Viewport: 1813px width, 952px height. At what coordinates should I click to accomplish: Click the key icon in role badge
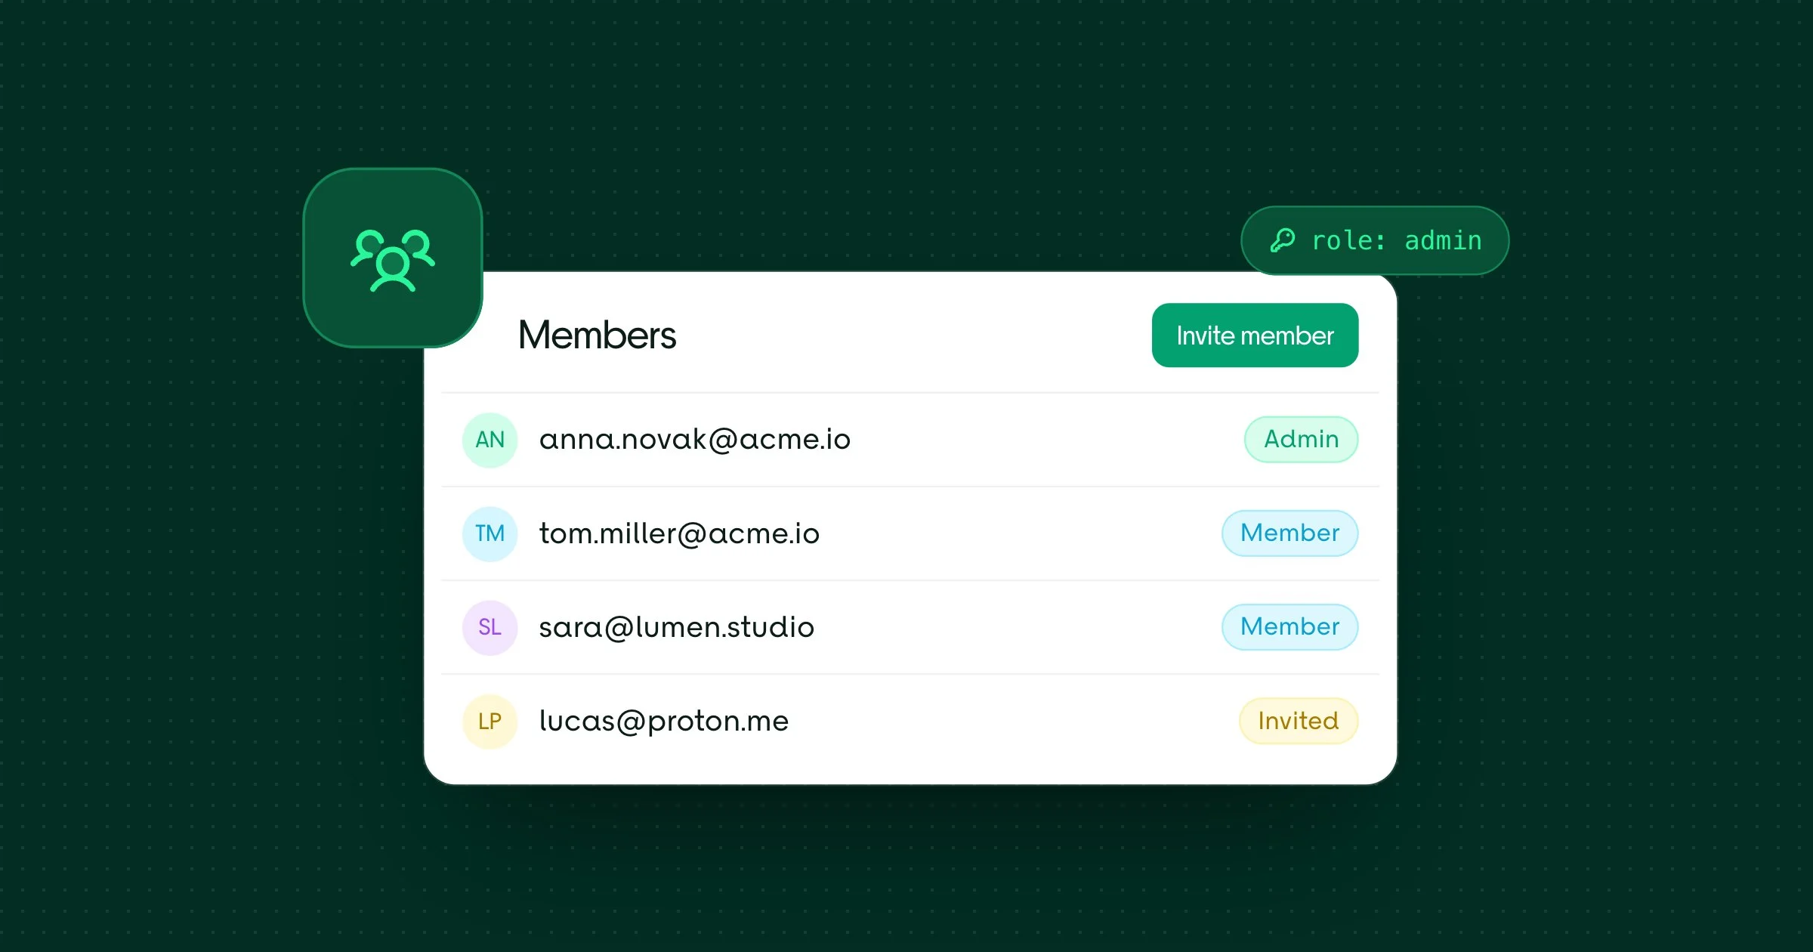pos(1283,240)
